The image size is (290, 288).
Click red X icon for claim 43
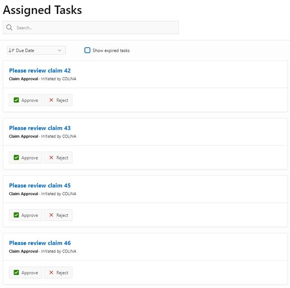coord(51,157)
